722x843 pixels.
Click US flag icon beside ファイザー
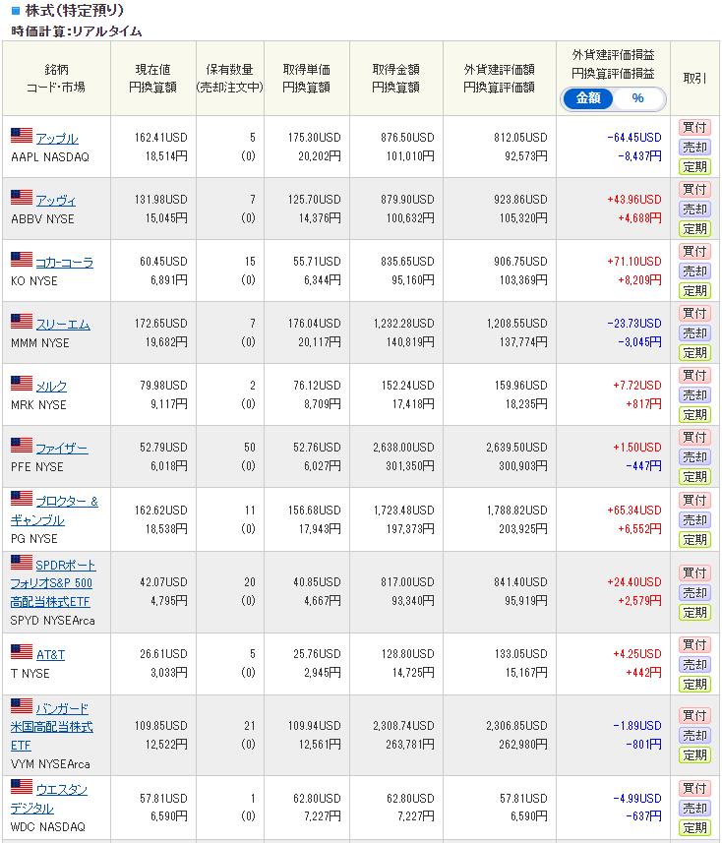[22, 445]
